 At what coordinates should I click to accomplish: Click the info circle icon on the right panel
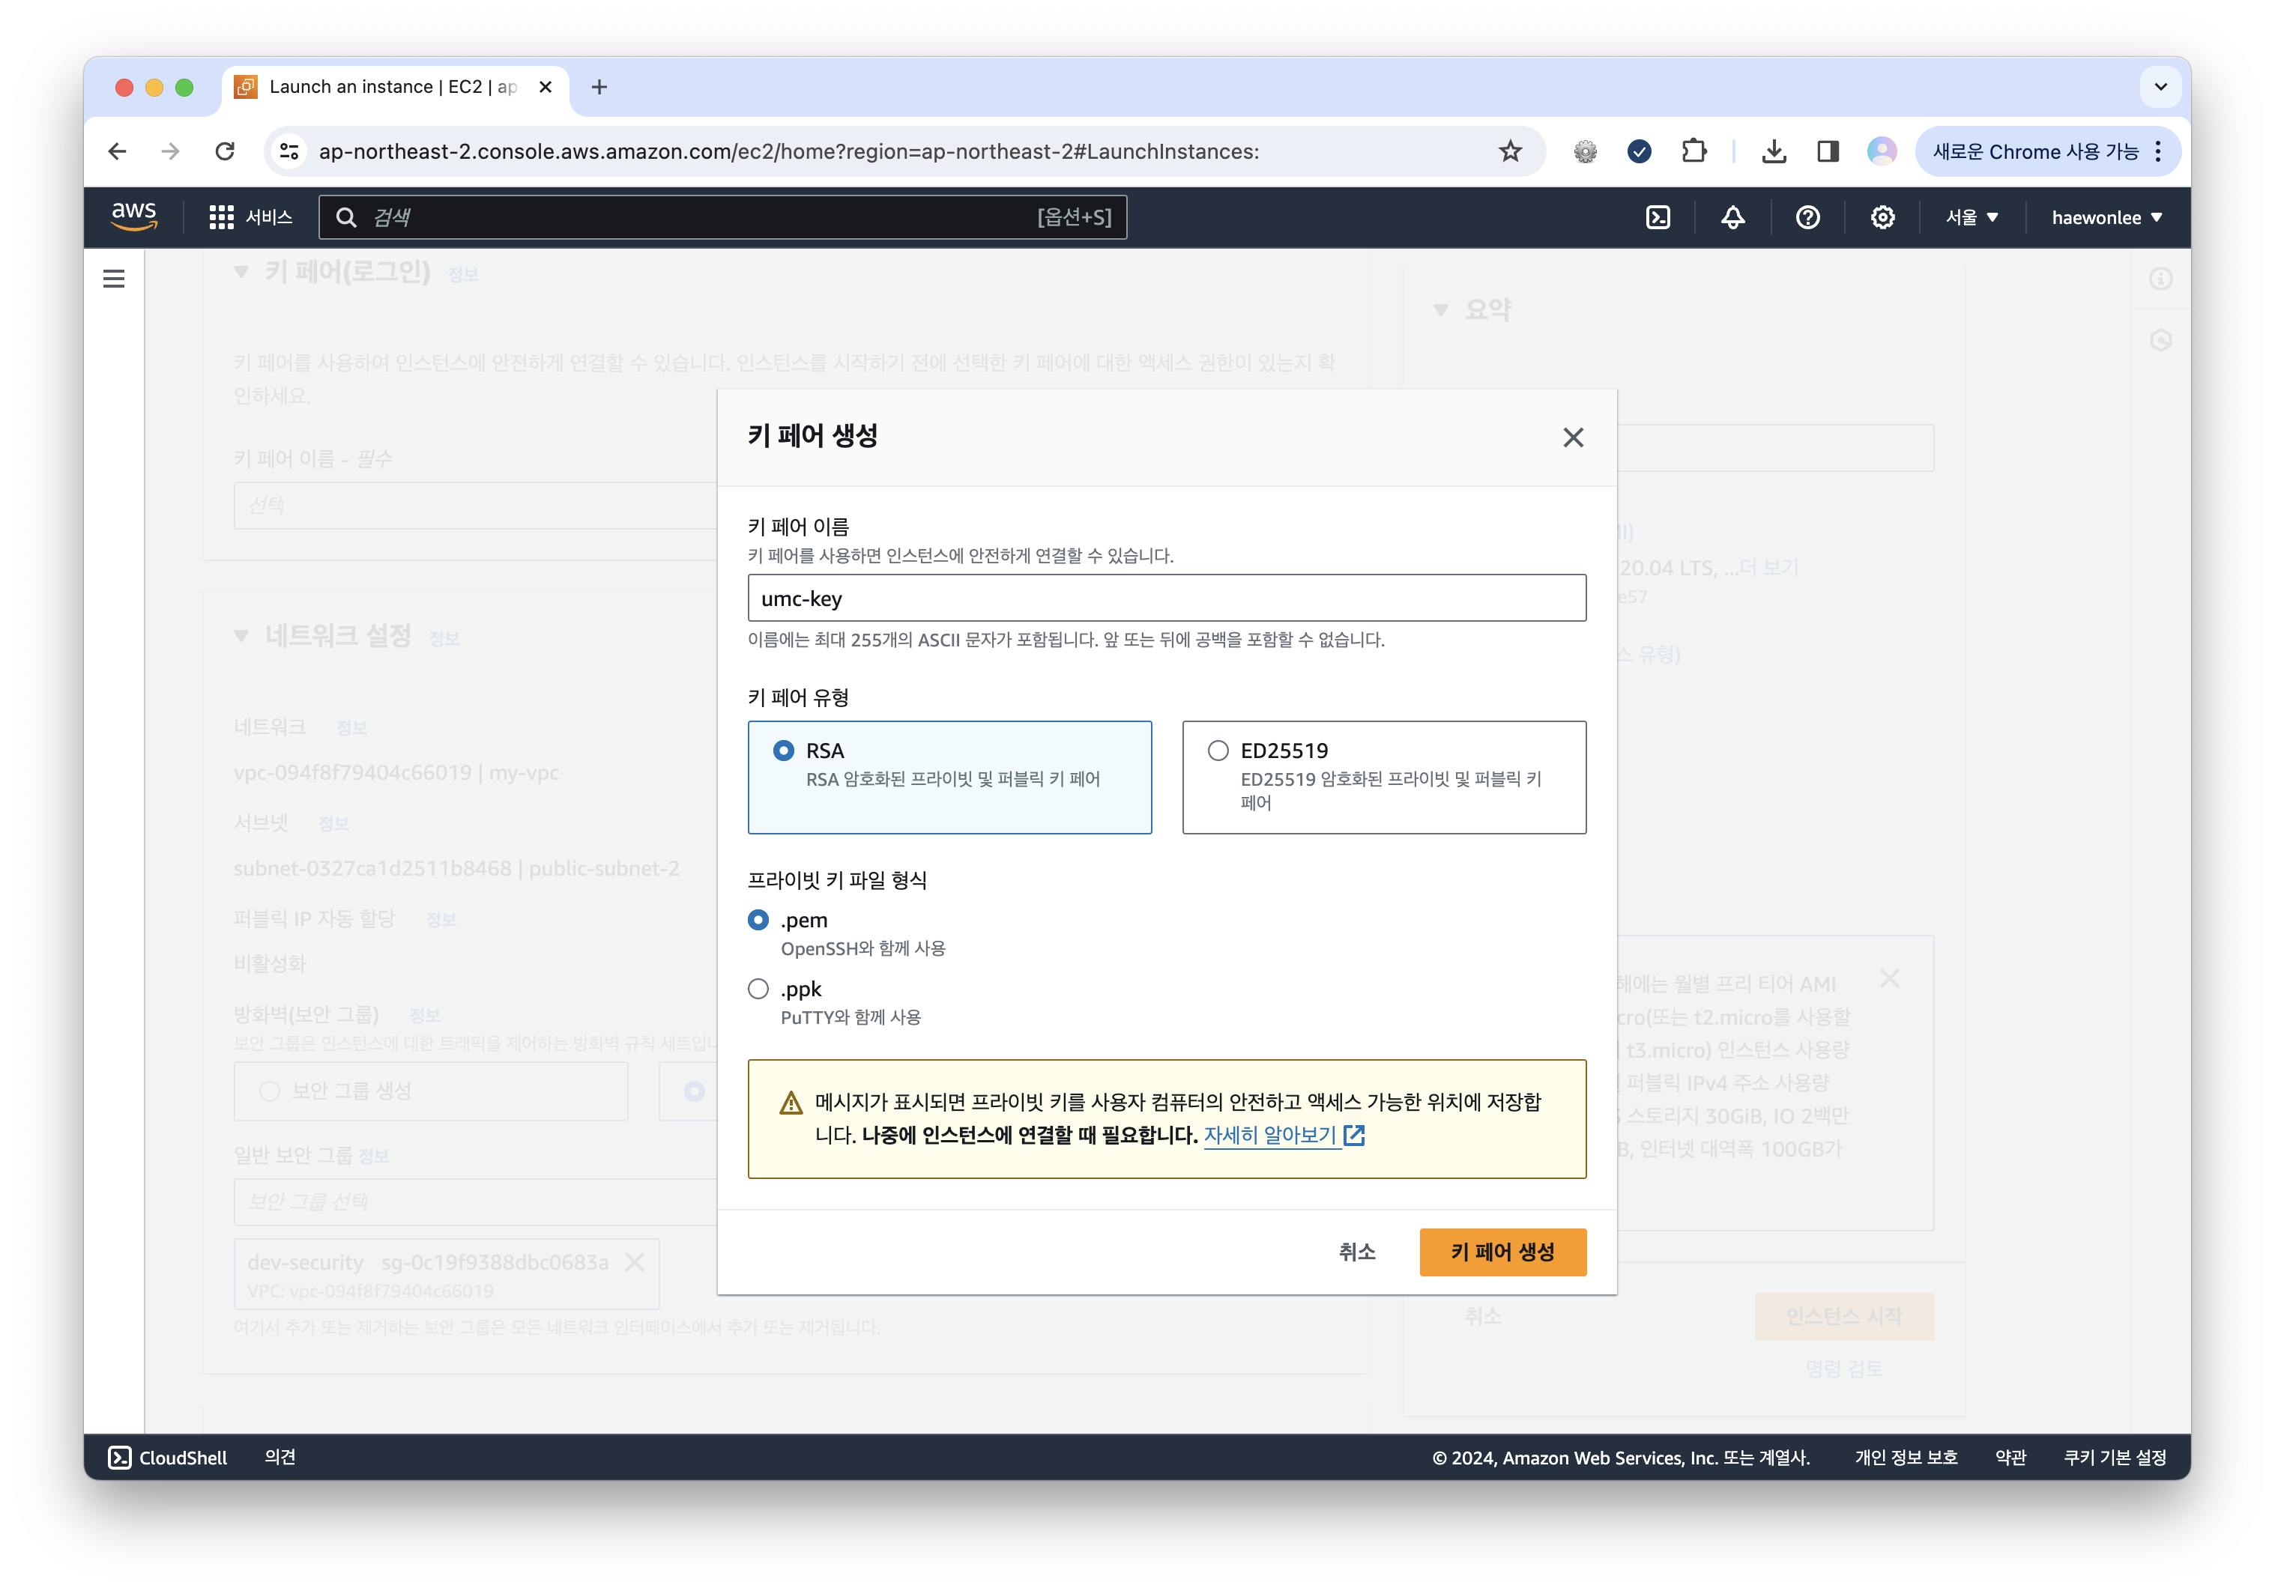2161,279
